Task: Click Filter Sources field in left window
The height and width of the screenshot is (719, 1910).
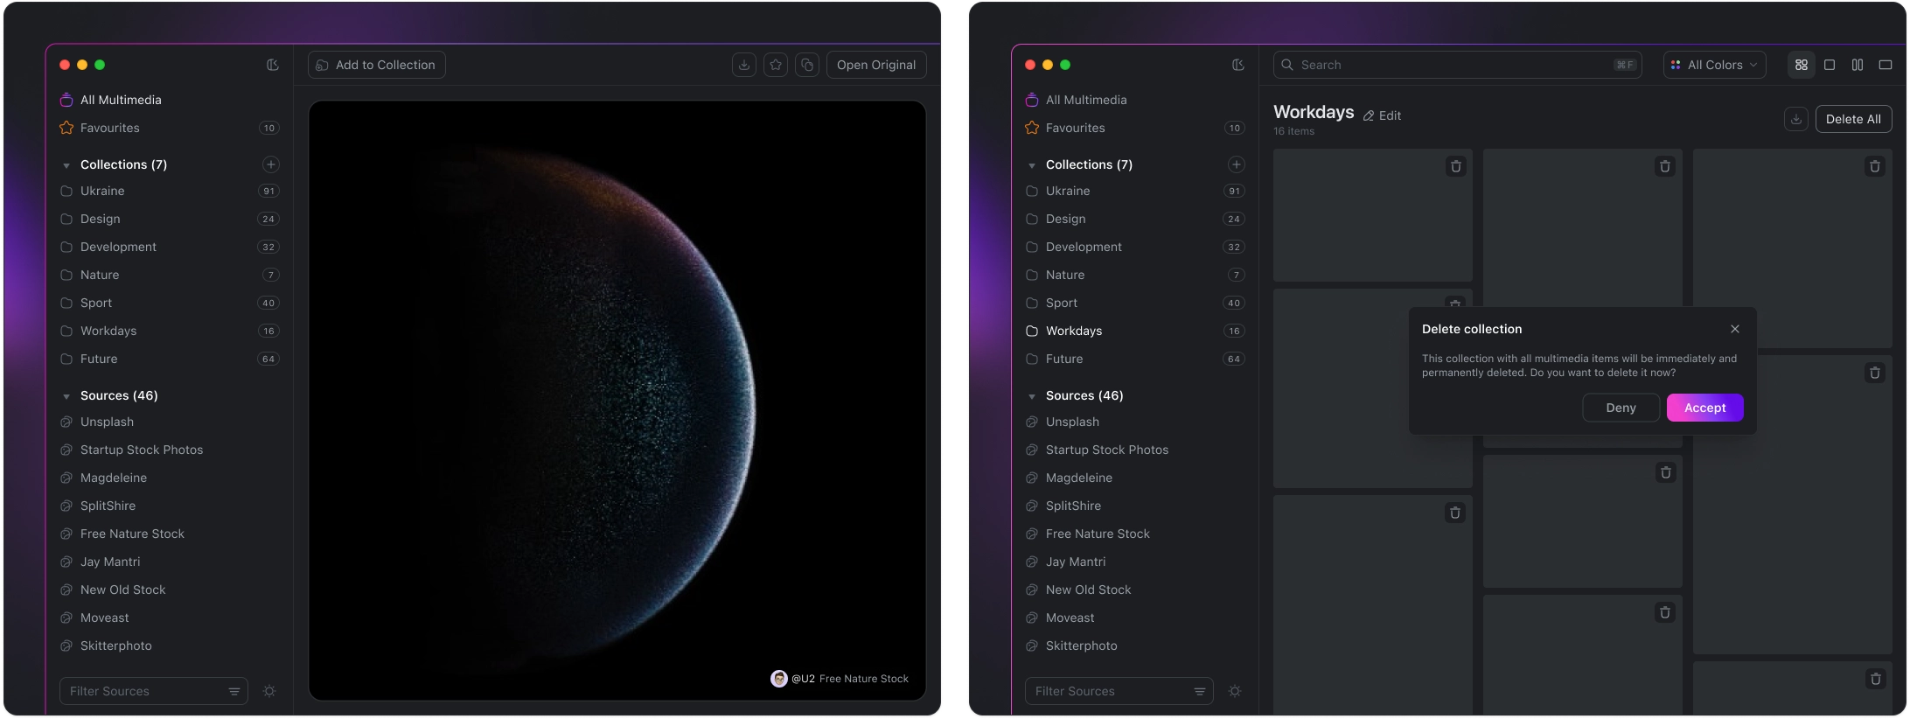Action: tap(154, 691)
